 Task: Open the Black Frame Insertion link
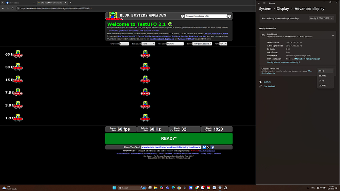(x=197, y=36)
